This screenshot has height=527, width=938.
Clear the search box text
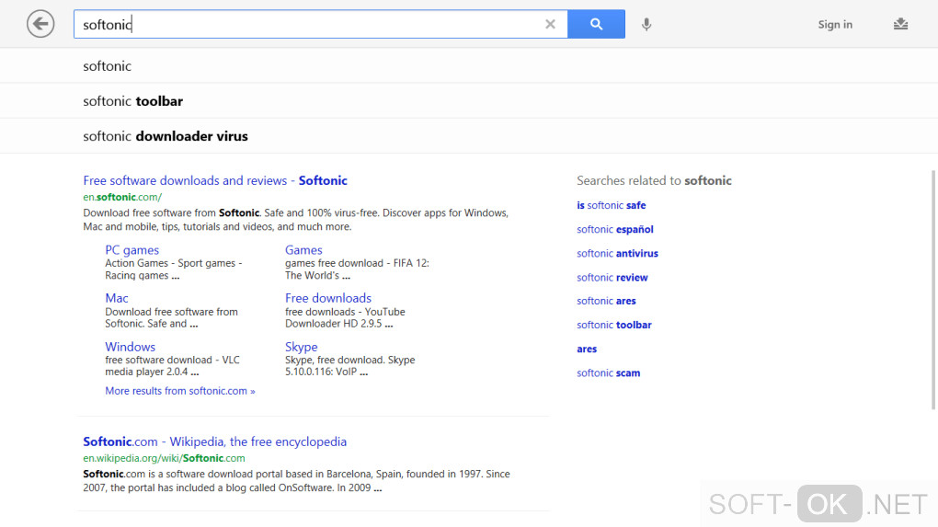[550, 25]
